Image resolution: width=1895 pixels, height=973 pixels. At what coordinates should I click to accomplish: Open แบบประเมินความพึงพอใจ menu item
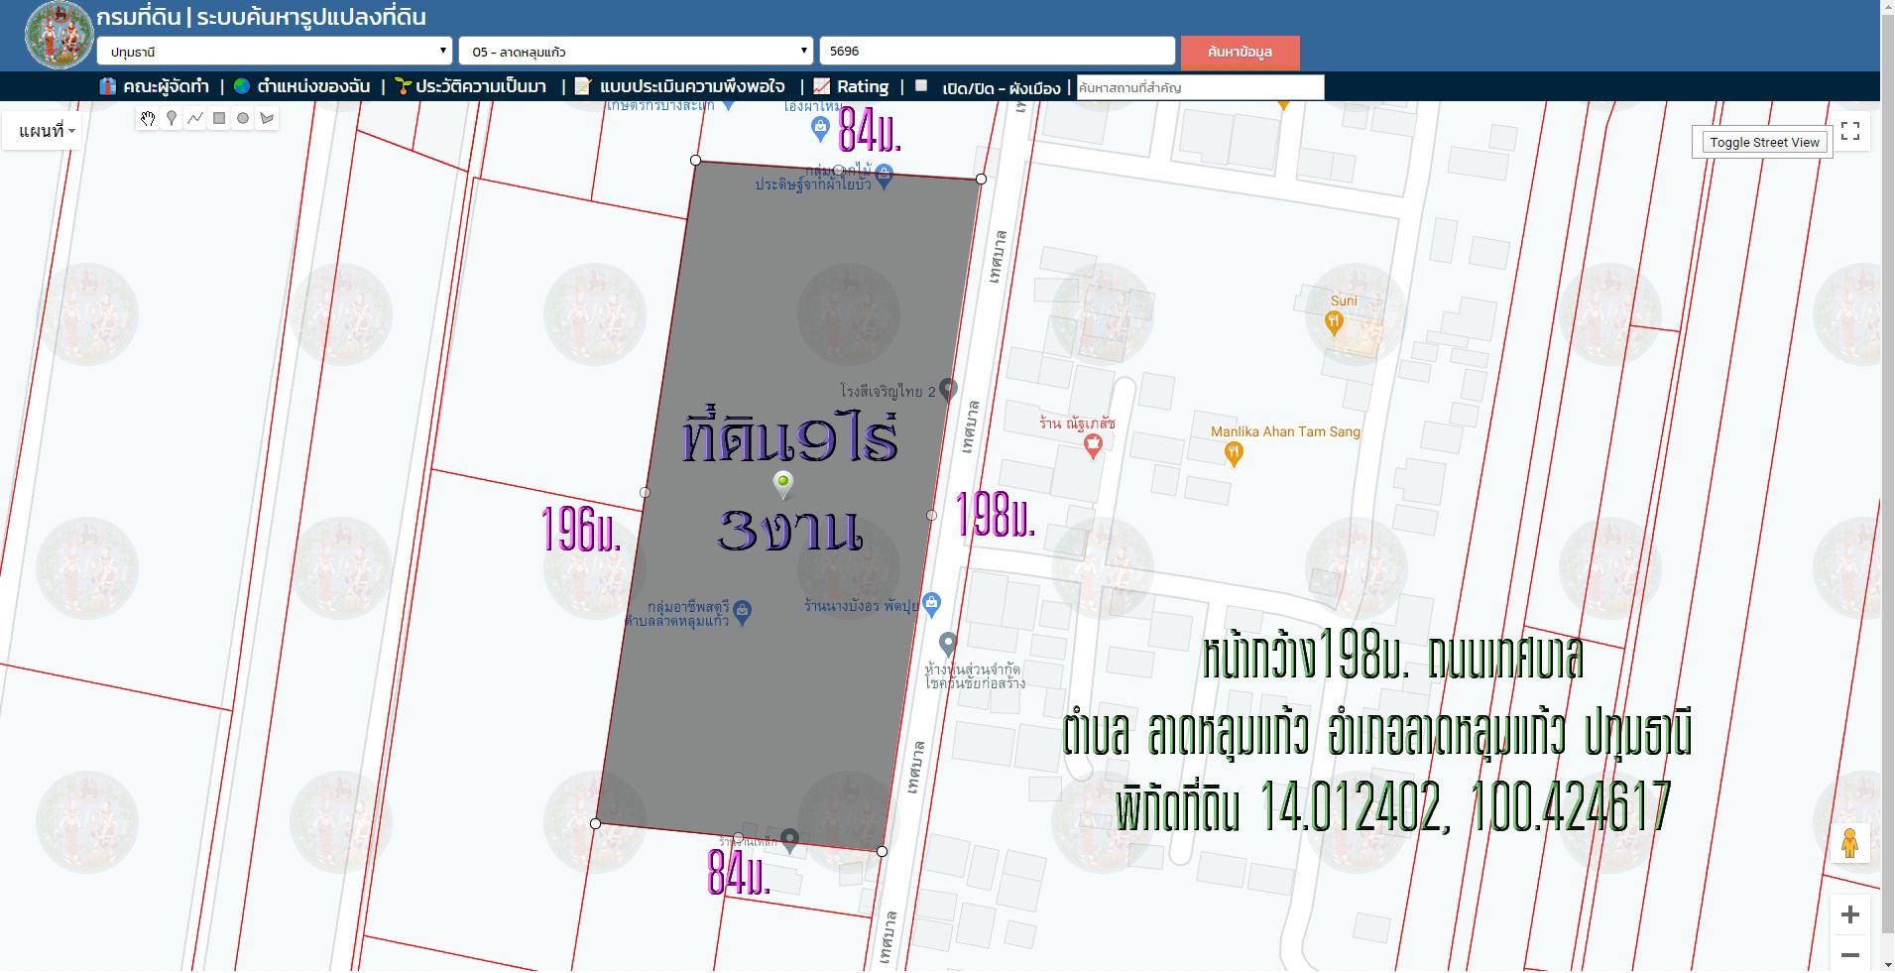(692, 86)
